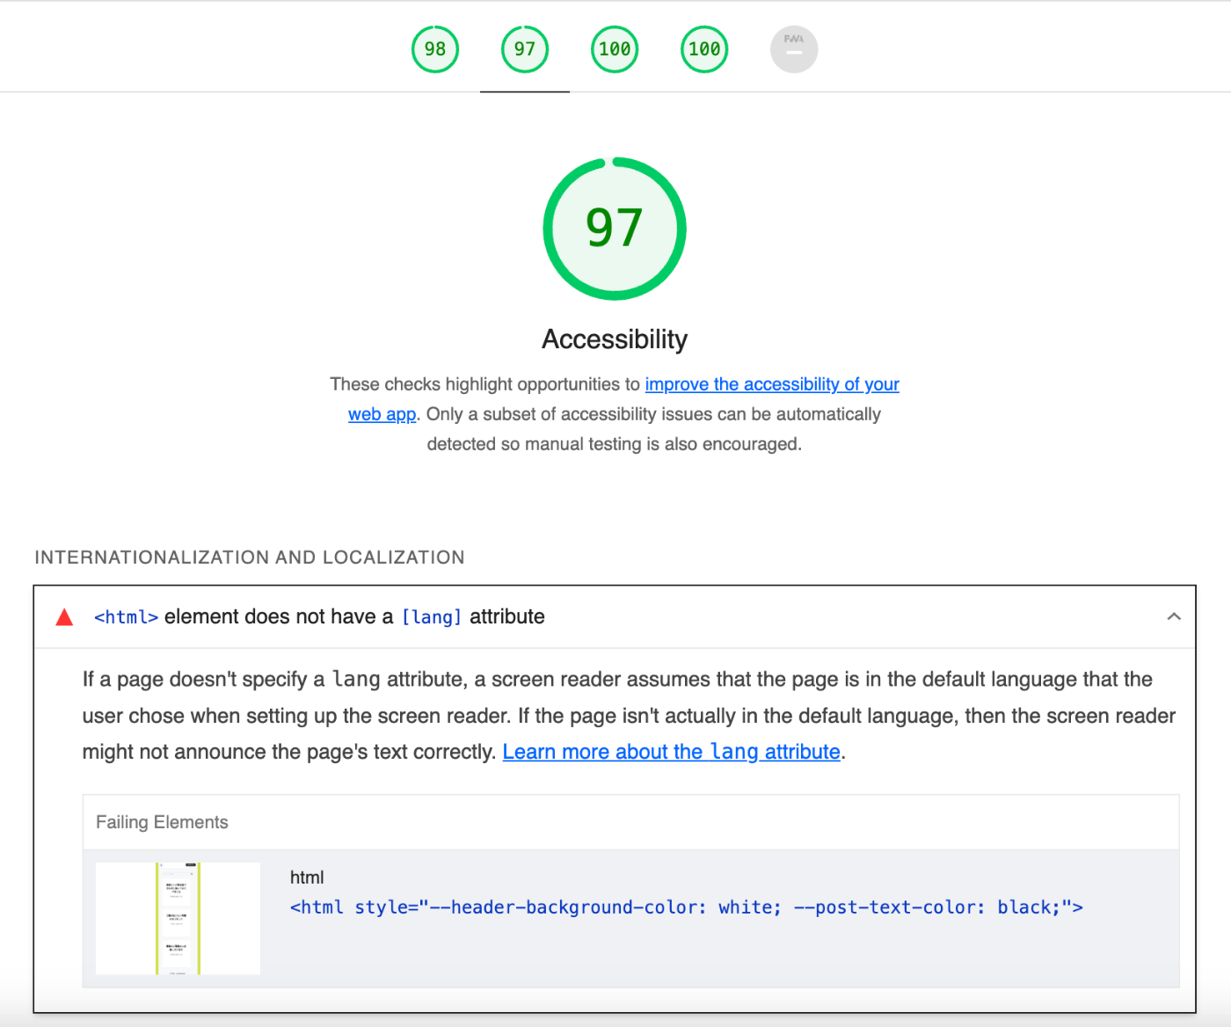Click the audit title about missing [lang] attribute
1231x1027 pixels.
319,617
